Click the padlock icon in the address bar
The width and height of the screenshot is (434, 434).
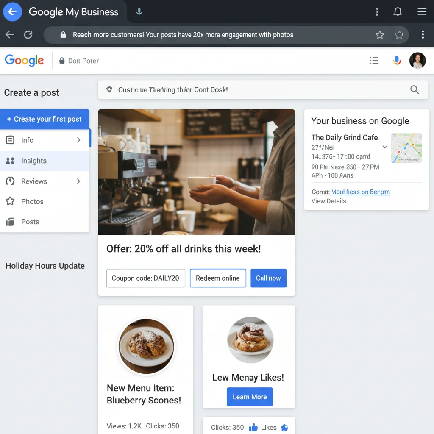tap(63, 35)
